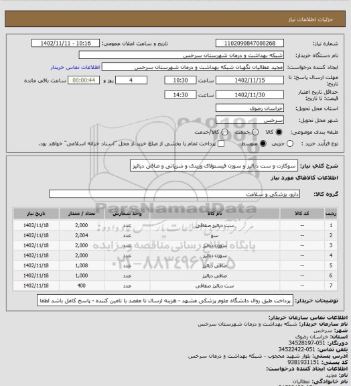This screenshot has height=386, width=351.
Task: Click the تعداد / مقدار column header
Action: click(82, 213)
